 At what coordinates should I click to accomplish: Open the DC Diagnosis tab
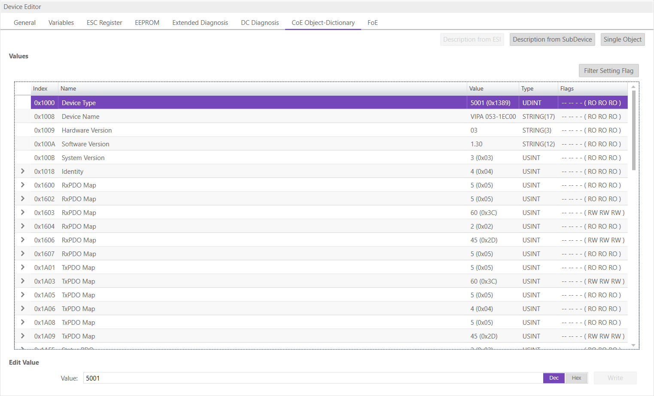coord(260,23)
